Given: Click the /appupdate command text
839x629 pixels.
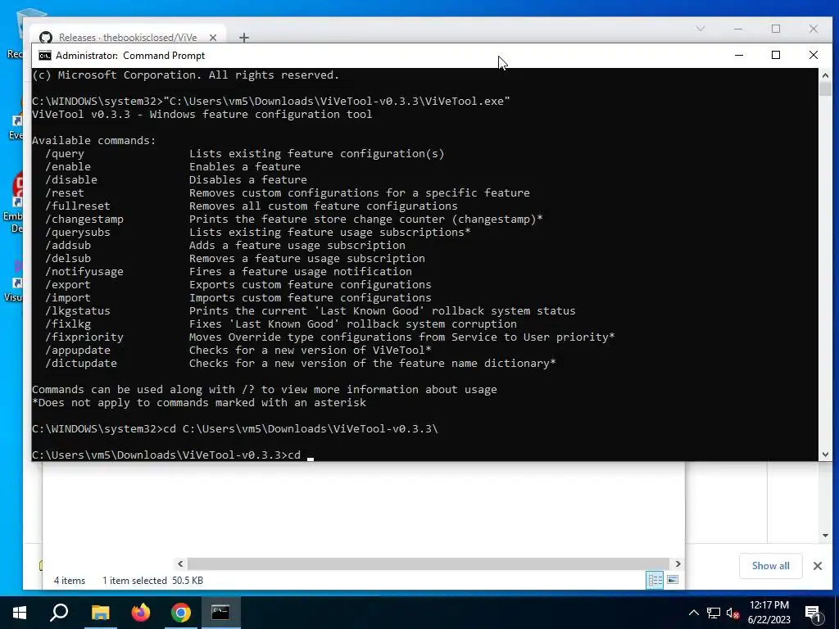Looking at the screenshot, I should (x=78, y=351).
